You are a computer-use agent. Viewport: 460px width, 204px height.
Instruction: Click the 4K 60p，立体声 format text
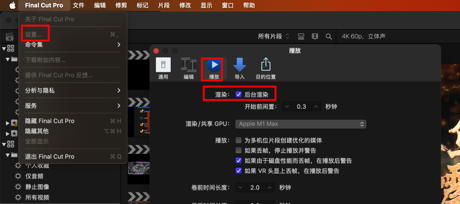click(x=363, y=37)
